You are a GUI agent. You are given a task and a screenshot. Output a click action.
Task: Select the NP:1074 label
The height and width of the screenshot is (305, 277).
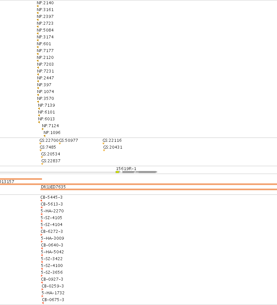46,91
